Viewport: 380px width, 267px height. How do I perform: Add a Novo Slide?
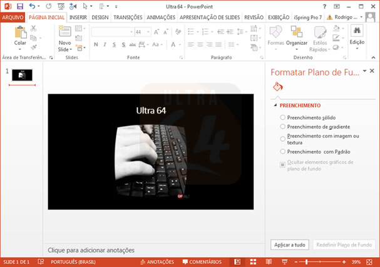pos(64,39)
